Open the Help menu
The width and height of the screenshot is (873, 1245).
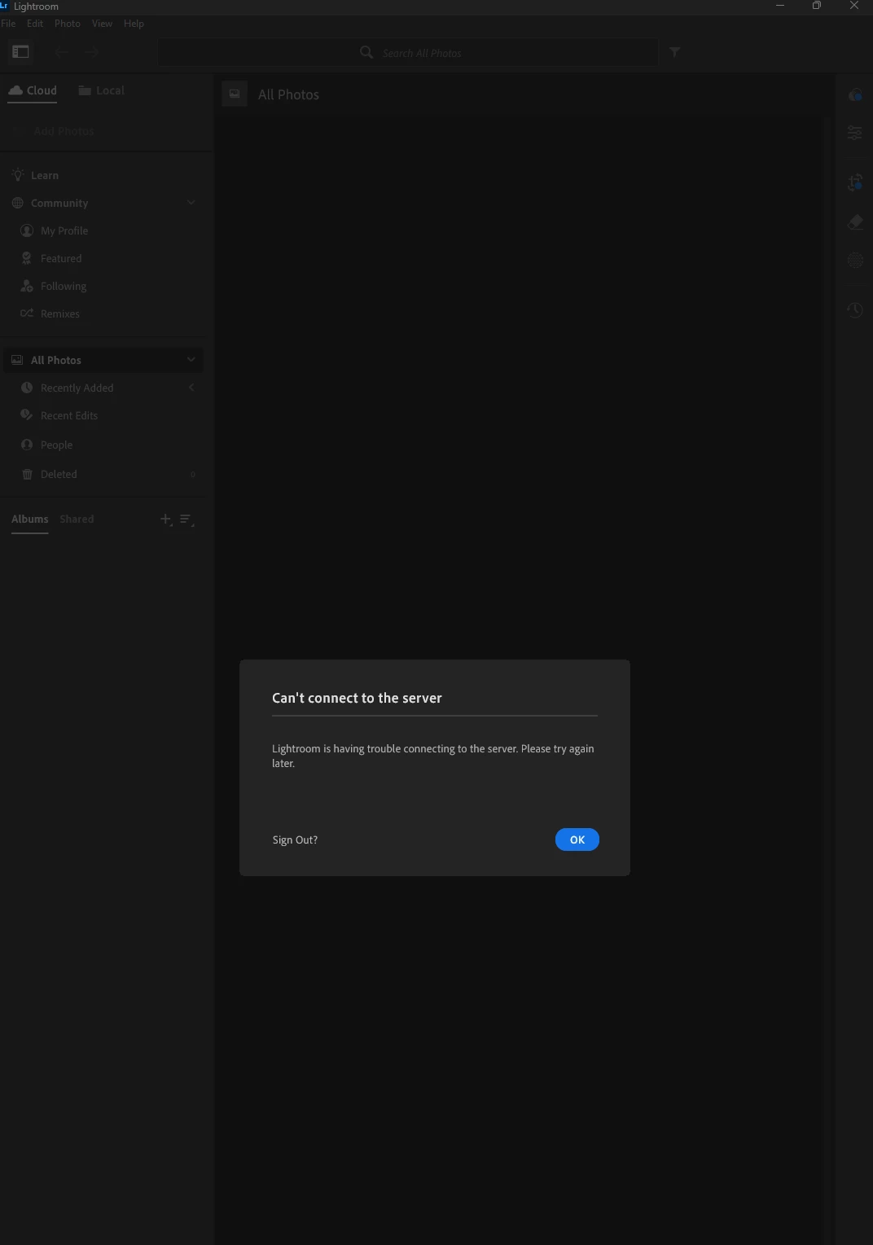pyautogui.click(x=134, y=24)
